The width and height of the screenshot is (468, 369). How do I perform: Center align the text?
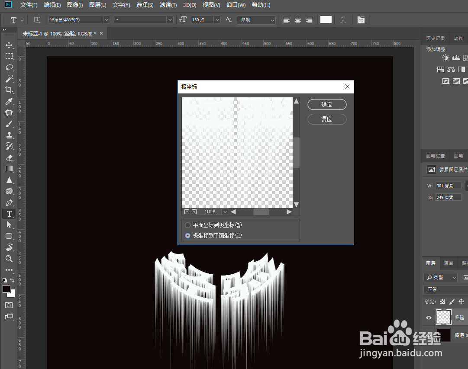coord(297,20)
